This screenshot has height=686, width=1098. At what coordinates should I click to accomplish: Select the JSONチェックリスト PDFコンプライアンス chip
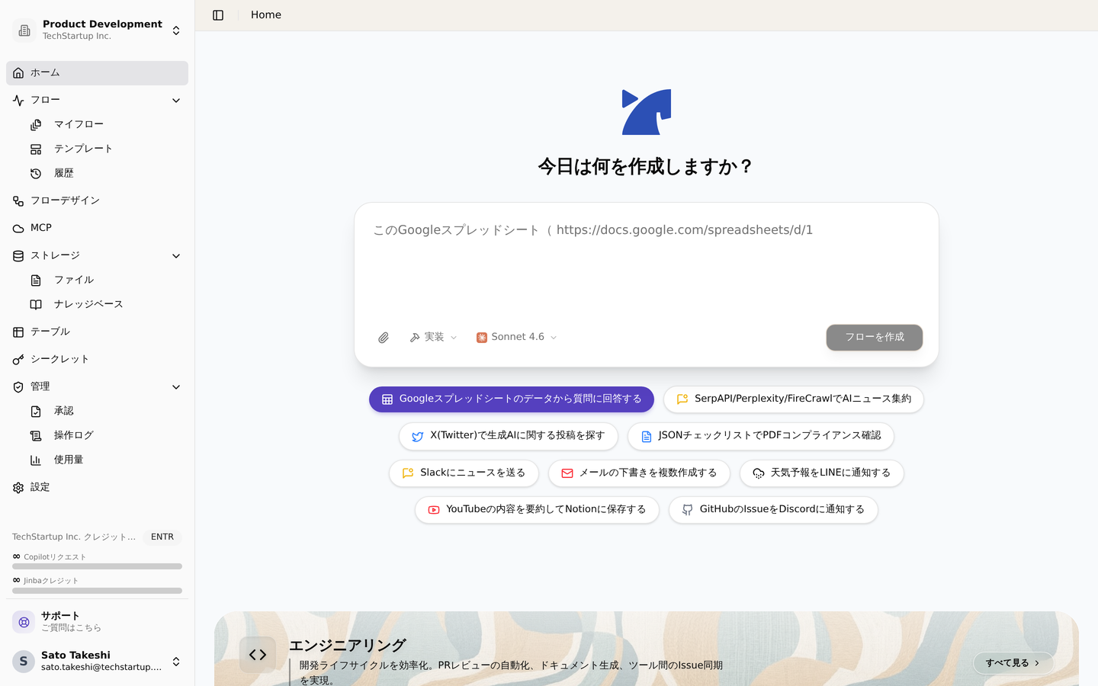click(x=761, y=436)
